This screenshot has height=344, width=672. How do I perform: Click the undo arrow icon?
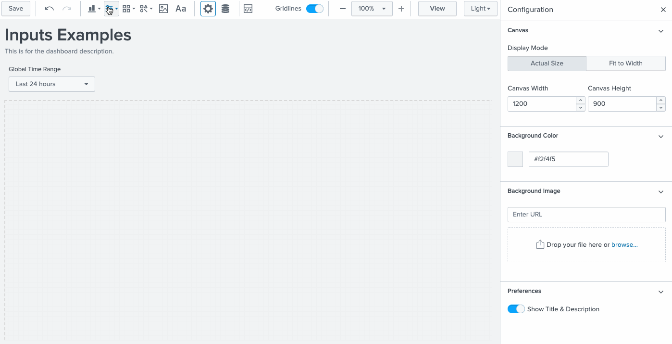coord(49,9)
